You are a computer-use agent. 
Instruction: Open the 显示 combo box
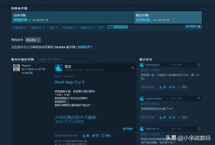pos(118,27)
